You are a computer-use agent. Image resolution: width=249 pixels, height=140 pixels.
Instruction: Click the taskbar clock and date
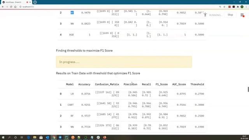coord(244,137)
